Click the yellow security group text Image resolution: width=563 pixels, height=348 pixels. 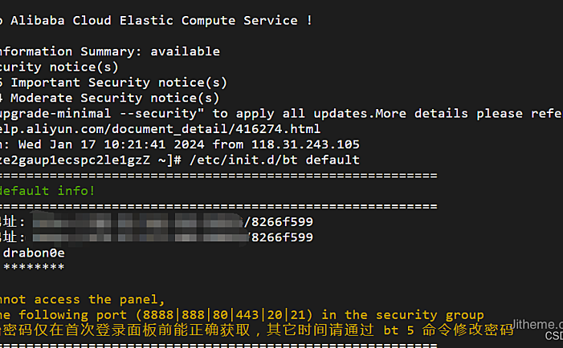430,314
